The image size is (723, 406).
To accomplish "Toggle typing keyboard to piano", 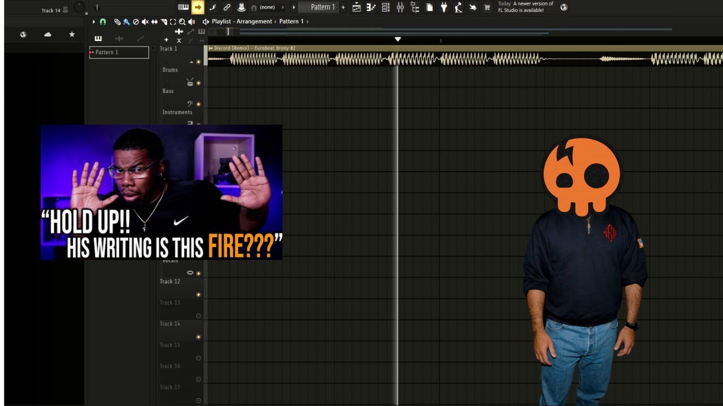I will pos(183,7).
